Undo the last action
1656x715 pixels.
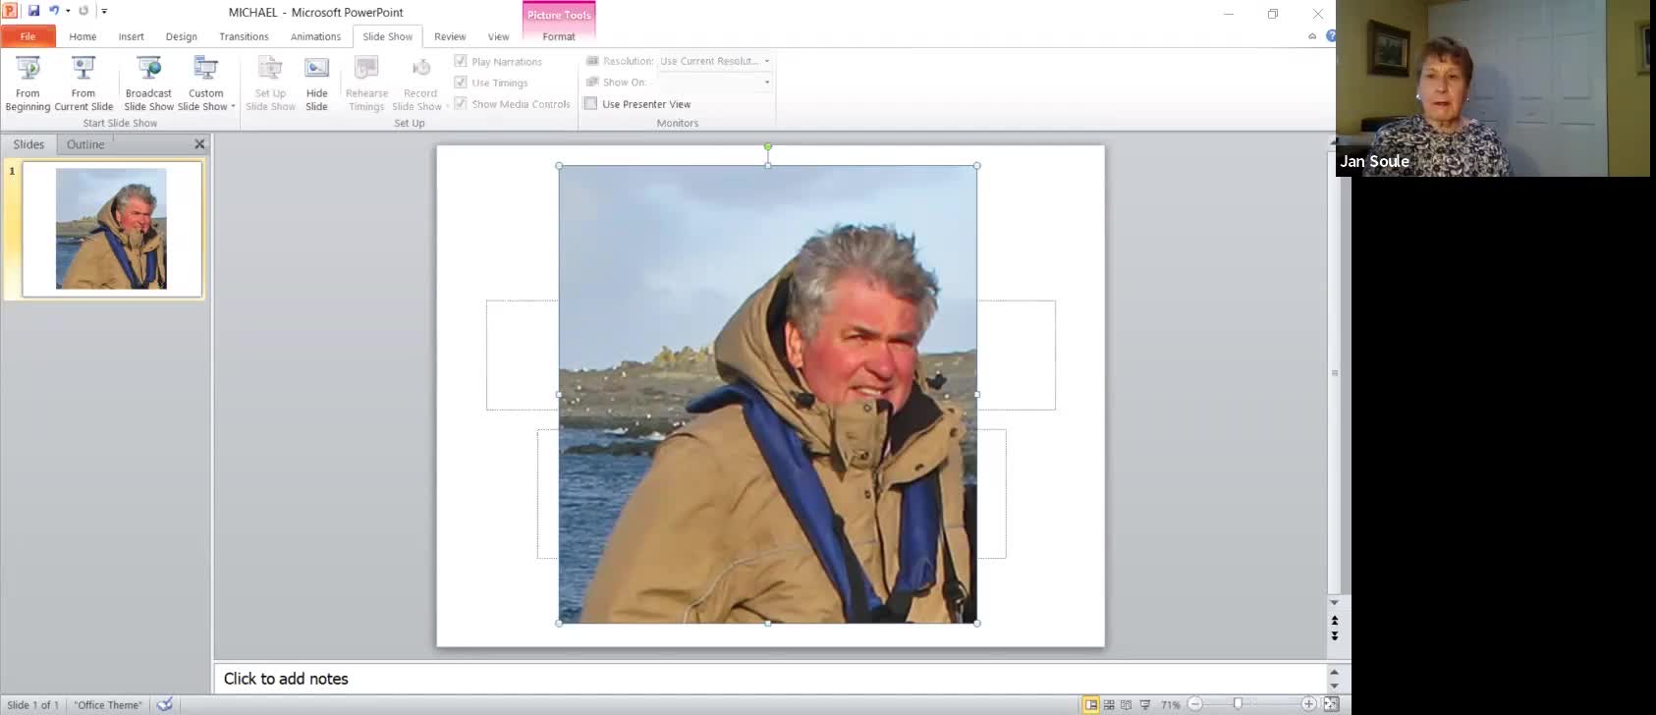(54, 11)
